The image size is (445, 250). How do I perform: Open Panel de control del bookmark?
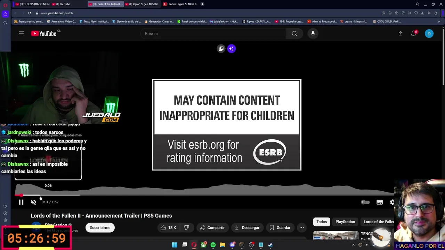pyautogui.click(x=192, y=22)
